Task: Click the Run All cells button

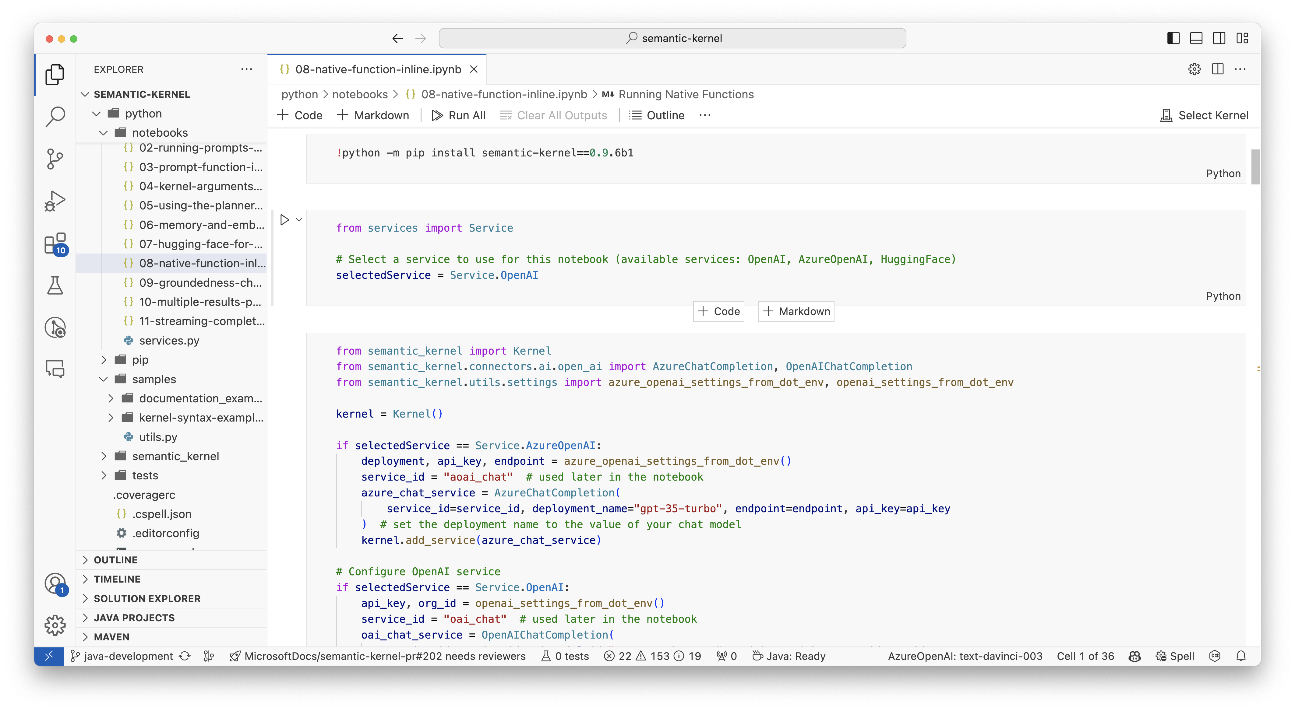Action: click(x=457, y=115)
